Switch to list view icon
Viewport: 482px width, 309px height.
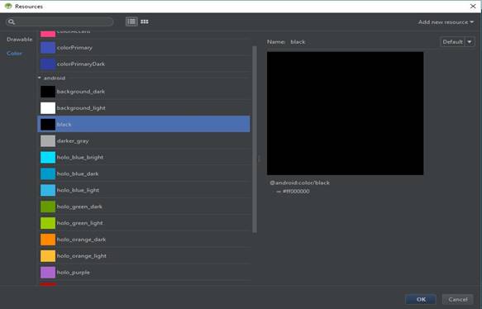tap(131, 21)
